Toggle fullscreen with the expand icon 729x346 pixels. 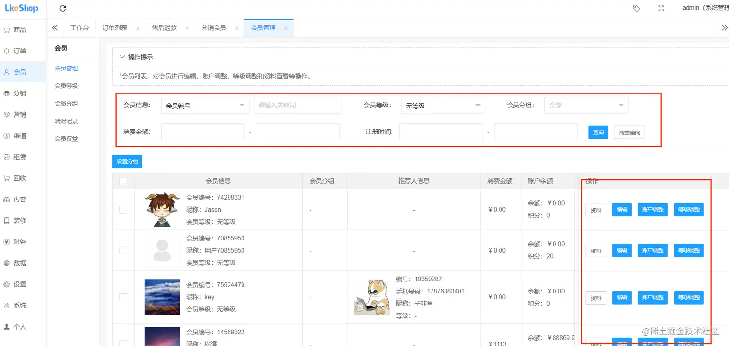(x=661, y=8)
